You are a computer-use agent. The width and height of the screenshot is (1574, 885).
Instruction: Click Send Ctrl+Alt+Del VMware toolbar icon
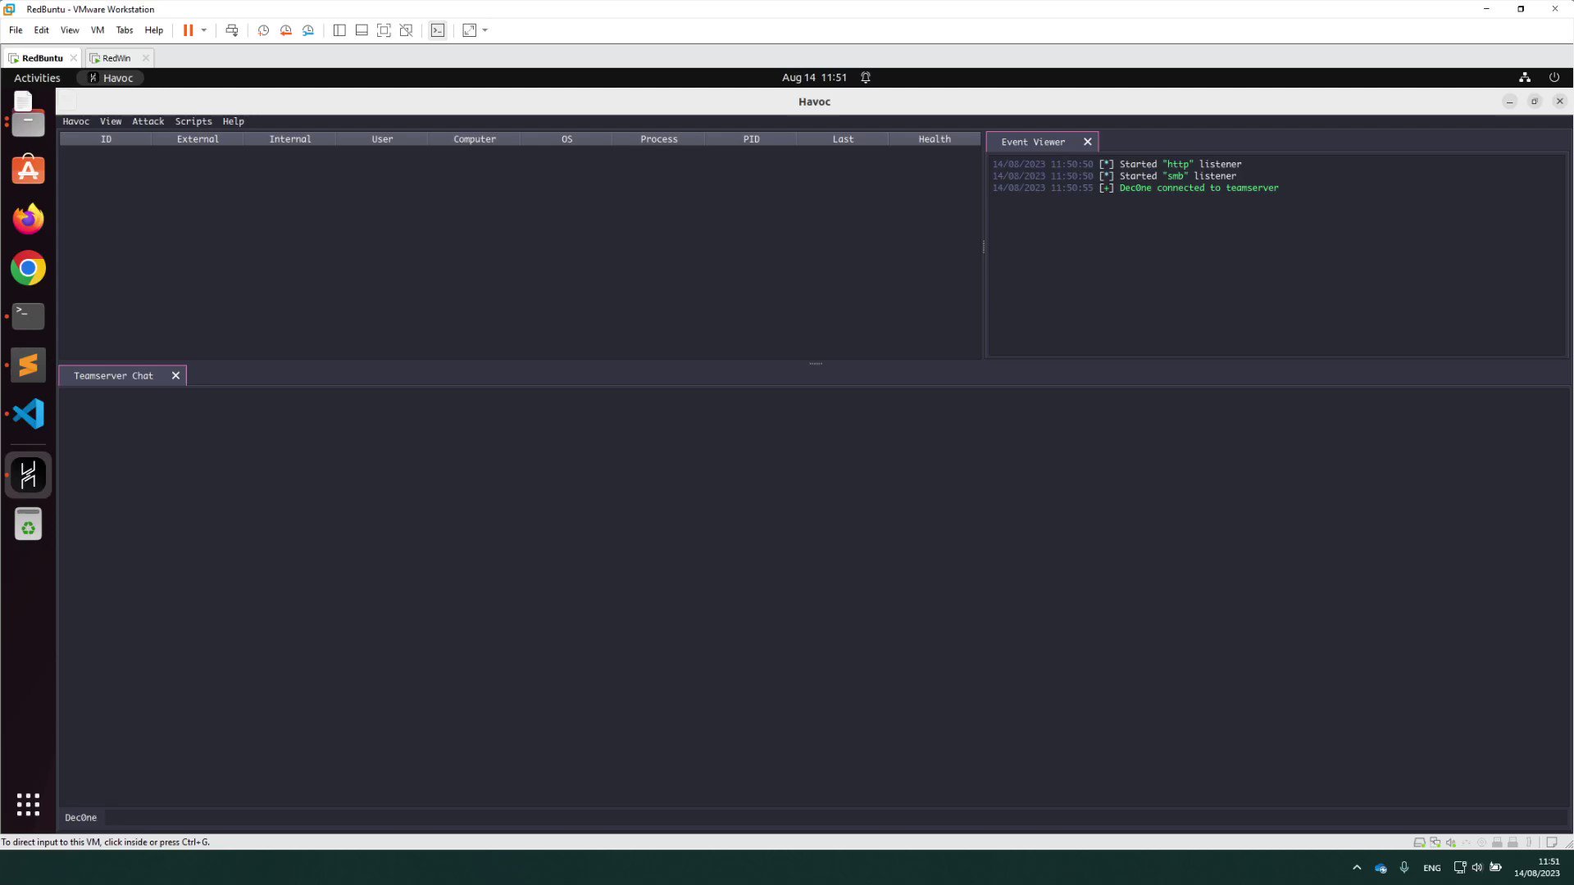point(232,30)
